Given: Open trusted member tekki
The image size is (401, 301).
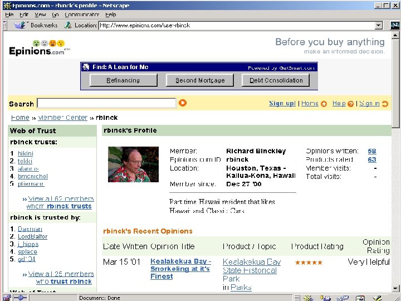Looking at the screenshot, I should 25,161.
